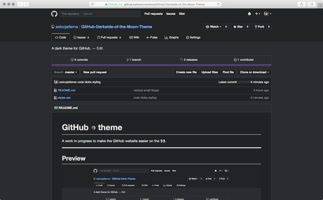Open Clone or download dropdown

[255, 72]
